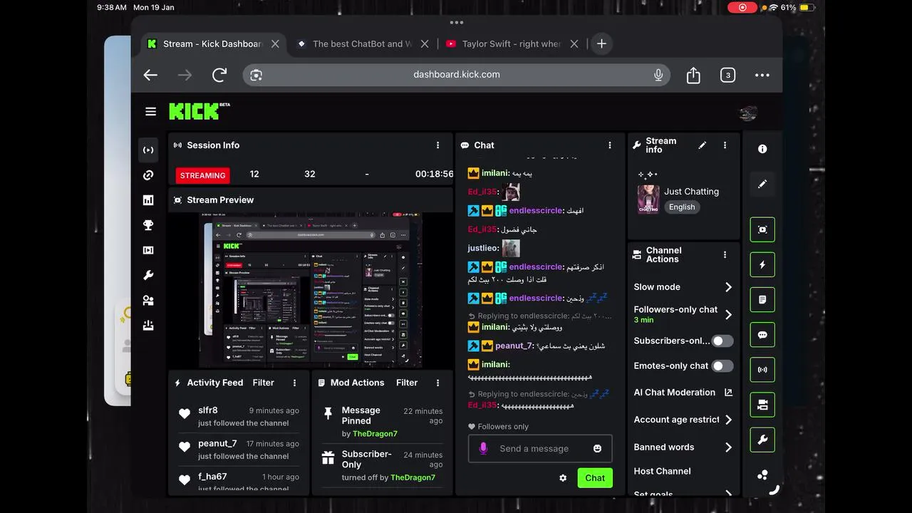Toggle the broadcast Session Info widget icon in right bar
Screen dimensions: 912x513
762,370
